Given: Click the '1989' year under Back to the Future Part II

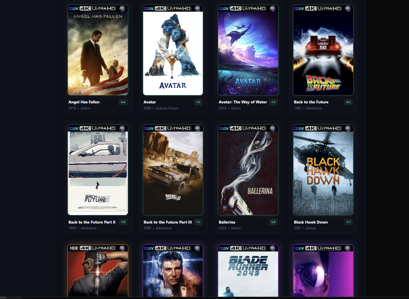Looking at the screenshot, I should pos(72,228).
